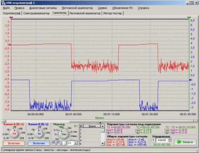Click the purple T1 marker at the top of the graph

point(11,18)
